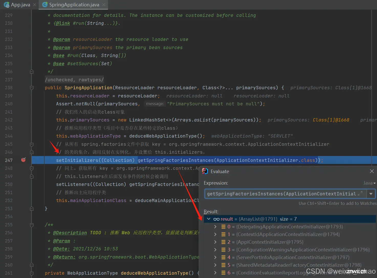The image size is (377, 278).
Task: Collapse the result ArrayList node
Action: pos(209,219)
